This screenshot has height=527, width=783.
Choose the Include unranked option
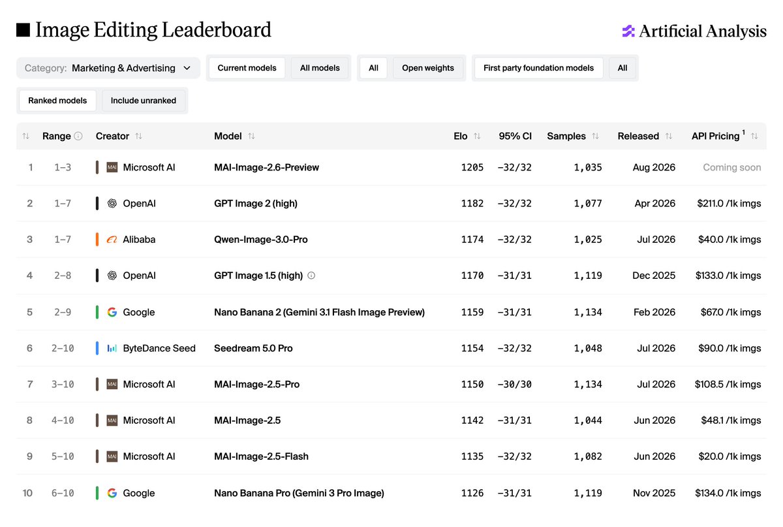click(x=144, y=101)
